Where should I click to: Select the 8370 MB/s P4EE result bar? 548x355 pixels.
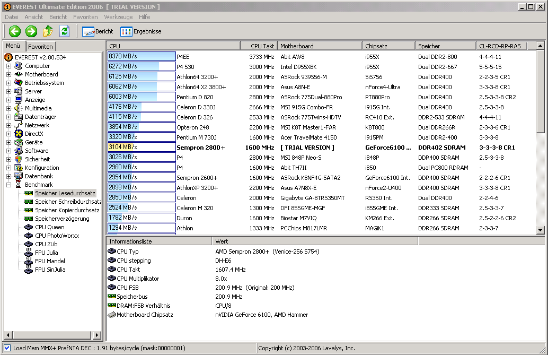pyautogui.click(x=142, y=56)
